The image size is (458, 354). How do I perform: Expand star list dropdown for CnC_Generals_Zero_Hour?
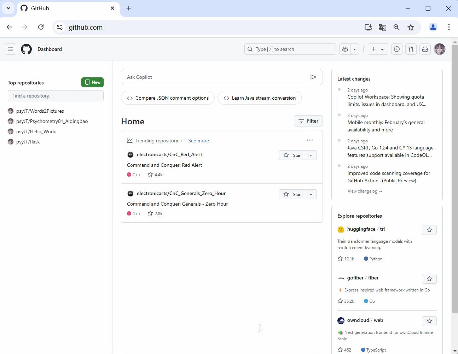coord(311,194)
